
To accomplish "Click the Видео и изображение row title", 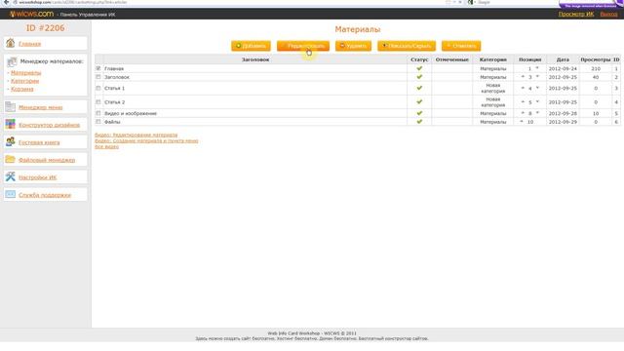I will coord(131,113).
